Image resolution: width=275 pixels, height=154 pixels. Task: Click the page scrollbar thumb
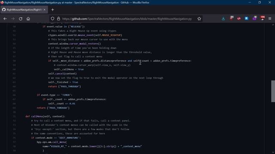[273, 91]
